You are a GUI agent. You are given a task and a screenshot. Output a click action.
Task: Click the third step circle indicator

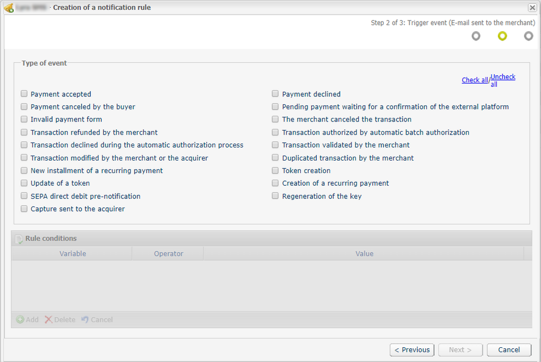click(x=529, y=36)
